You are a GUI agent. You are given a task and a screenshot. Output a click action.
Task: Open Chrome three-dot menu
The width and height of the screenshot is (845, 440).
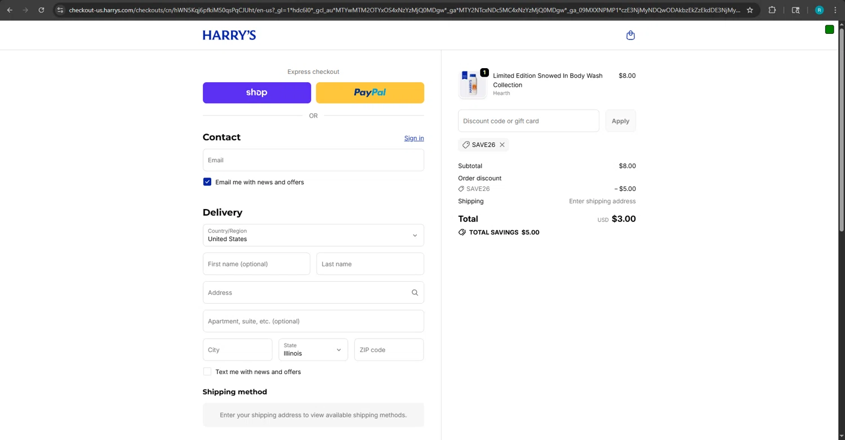tap(835, 10)
